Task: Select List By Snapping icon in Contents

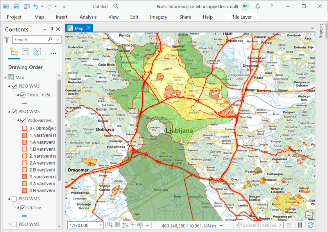Action: click(x=37, y=52)
